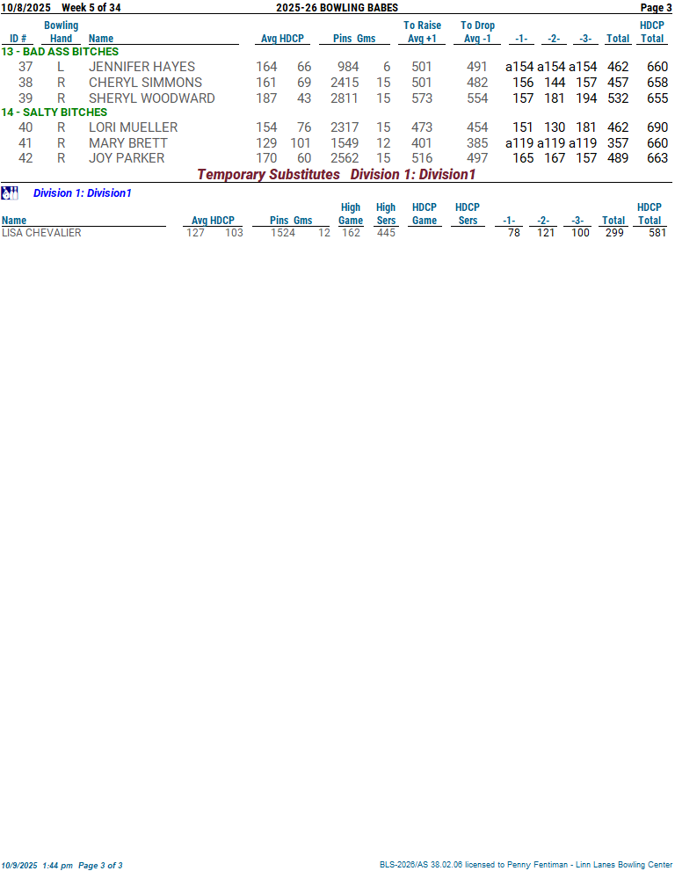675x871 pixels.
Task: Select substitute LISA CHEVALIER
Action: click(41, 233)
